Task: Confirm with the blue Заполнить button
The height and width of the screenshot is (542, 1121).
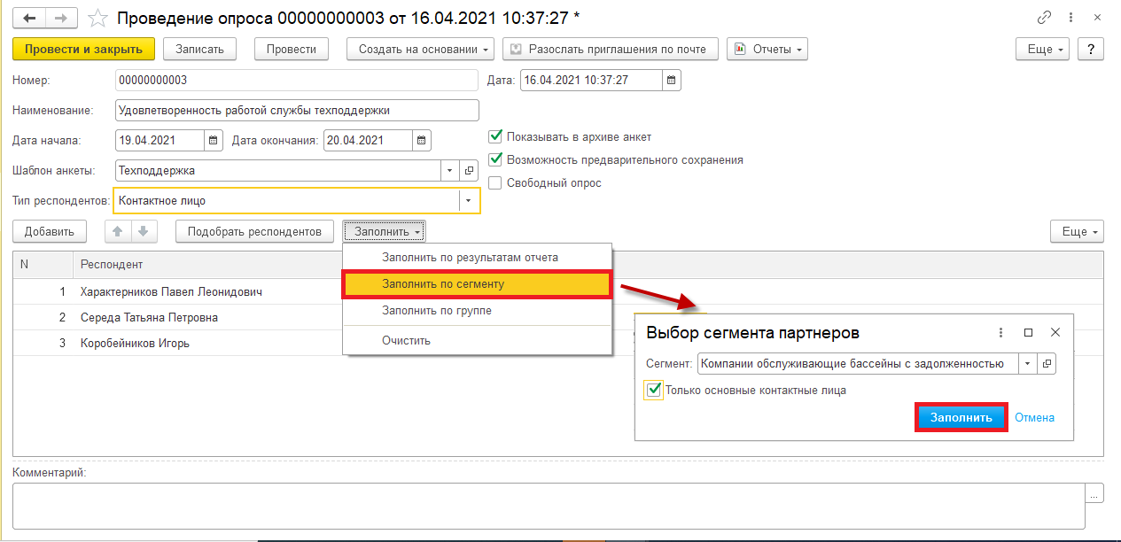Action: (x=961, y=417)
